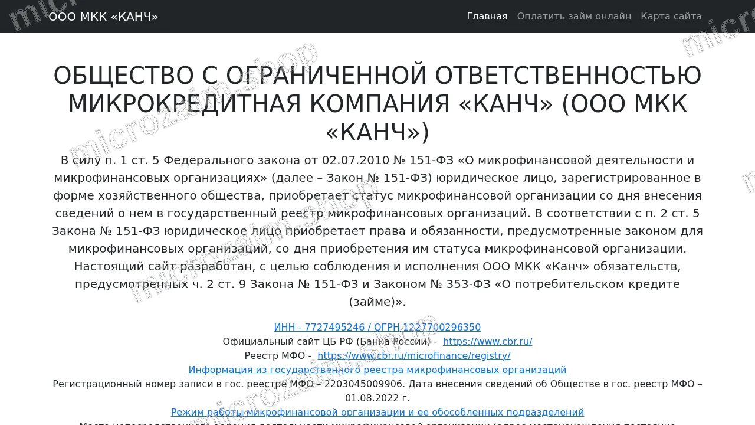Go to the Главная menu item
This screenshot has width=755, height=425.
487,17
